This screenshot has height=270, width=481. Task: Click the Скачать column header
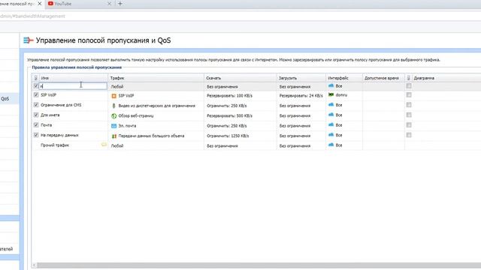[240, 78]
